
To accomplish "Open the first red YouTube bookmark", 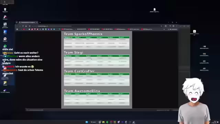I will click(x=24, y=29).
